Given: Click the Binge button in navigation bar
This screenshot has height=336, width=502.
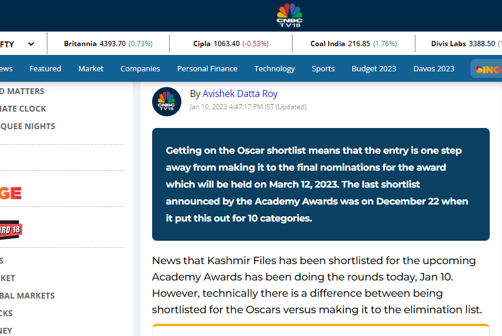Looking at the screenshot, I should click(x=488, y=69).
